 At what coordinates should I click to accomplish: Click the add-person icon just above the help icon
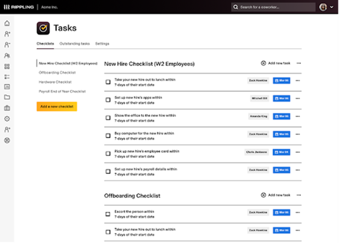(x=7, y=130)
